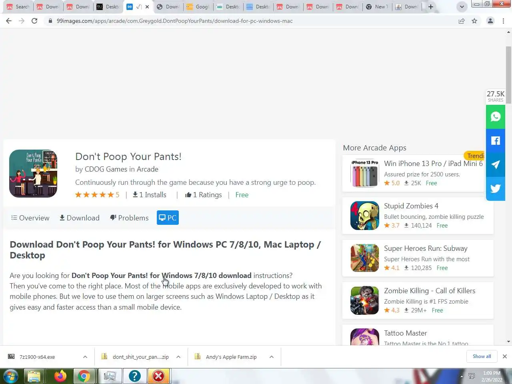The image size is (512, 384).
Task: Open Chrome's three-dot menu
Action: click(x=503, y=21)
